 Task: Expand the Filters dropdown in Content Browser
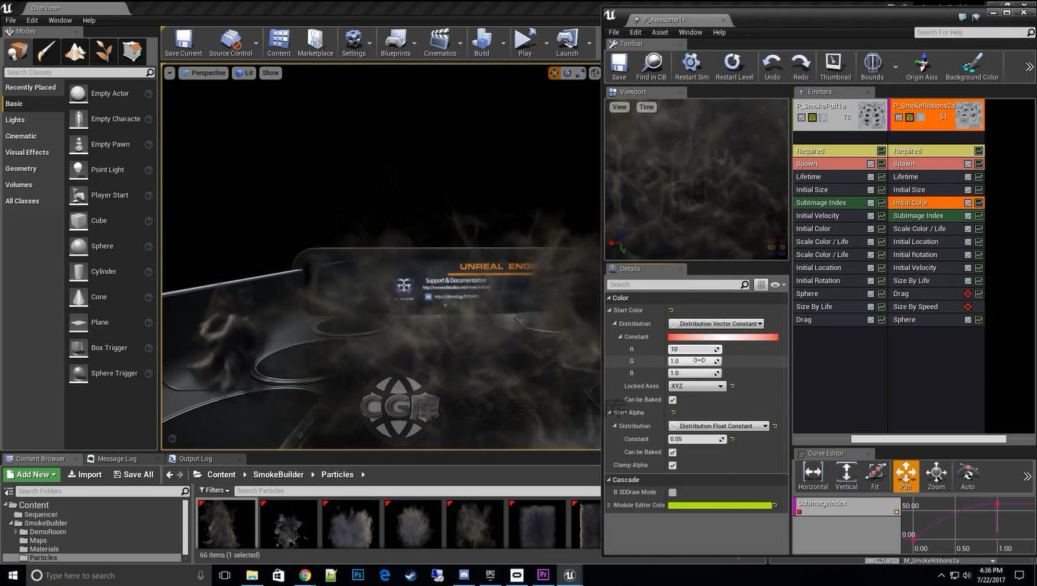tap(213, 491)
